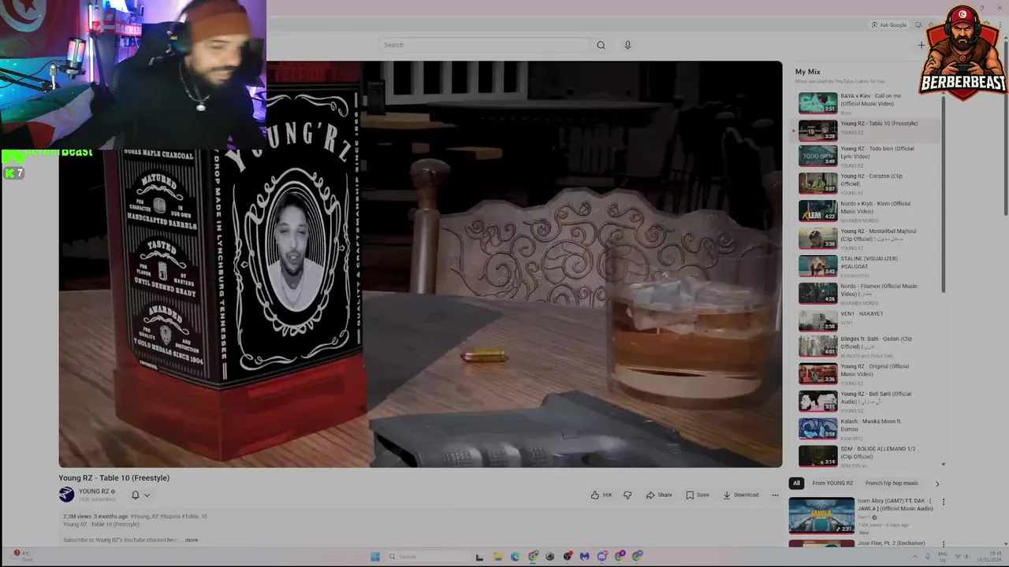Click the My Mix playlist title
The width and height of the screenshot is (1009, 567).
tap(807, 72)
